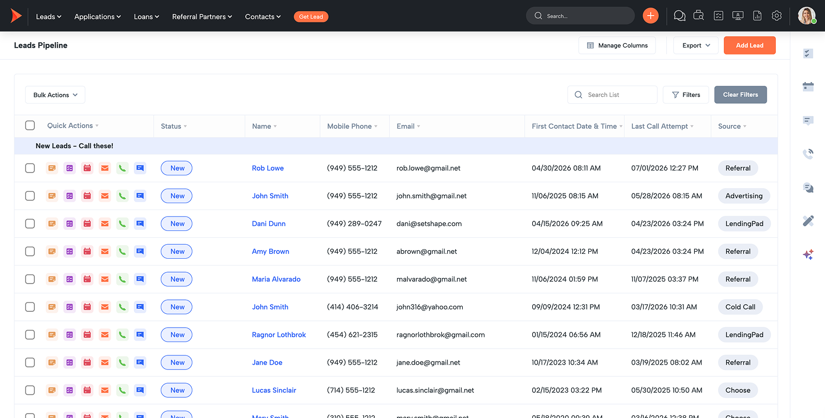Click the Add Lead button
Screen dimensions: 825x418
[x=750, y=45]
